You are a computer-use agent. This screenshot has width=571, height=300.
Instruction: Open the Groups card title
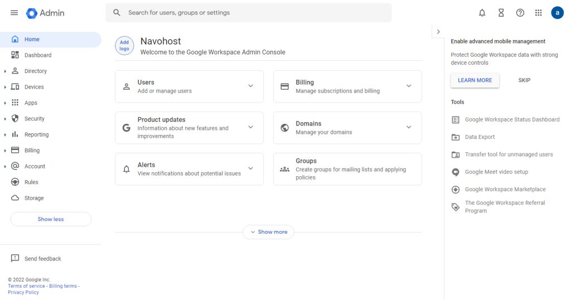click(x=306, y=161)
